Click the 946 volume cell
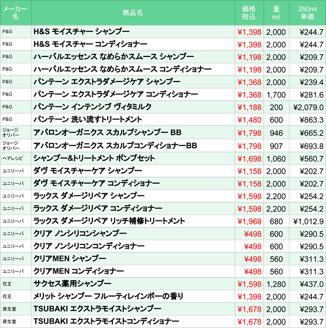This screenshot has height=328, width=326. click(276, 133)
